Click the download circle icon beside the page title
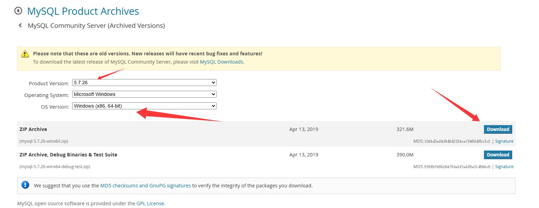Viewport: 539px width, 208px height. pyautogui.click(x=18, y=11)
